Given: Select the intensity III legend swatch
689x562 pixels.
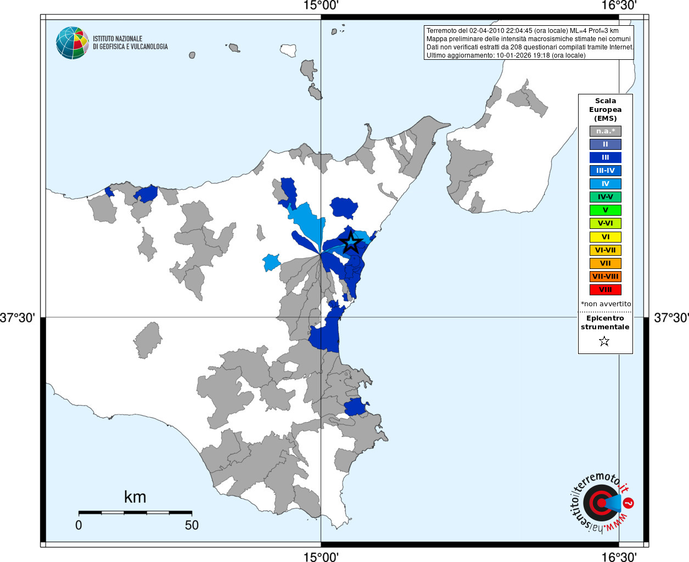Looking at the screenshot, I should [606, 158].
